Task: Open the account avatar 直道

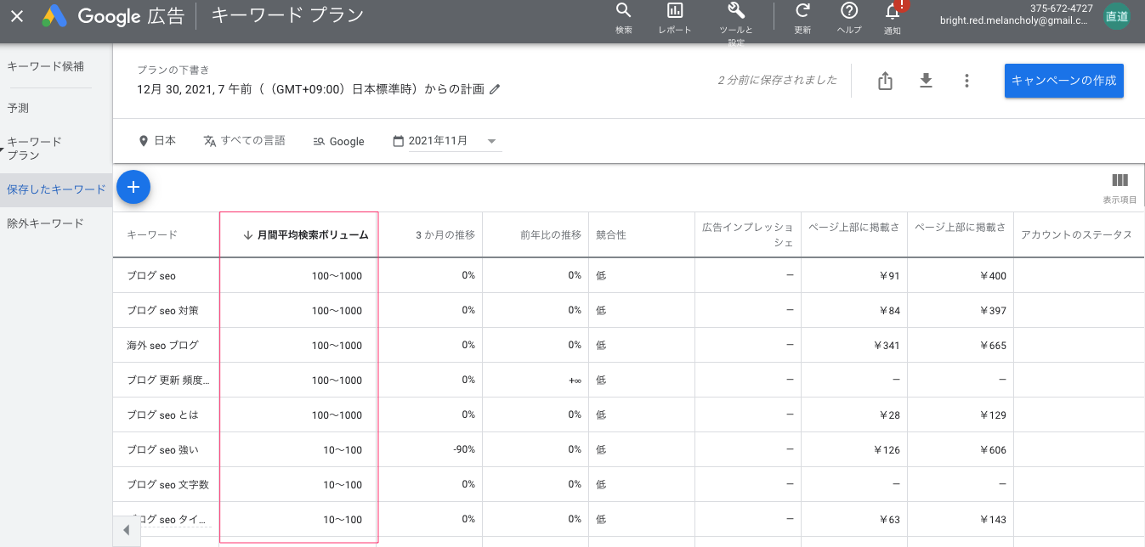Action: (x=1116, y=16)
